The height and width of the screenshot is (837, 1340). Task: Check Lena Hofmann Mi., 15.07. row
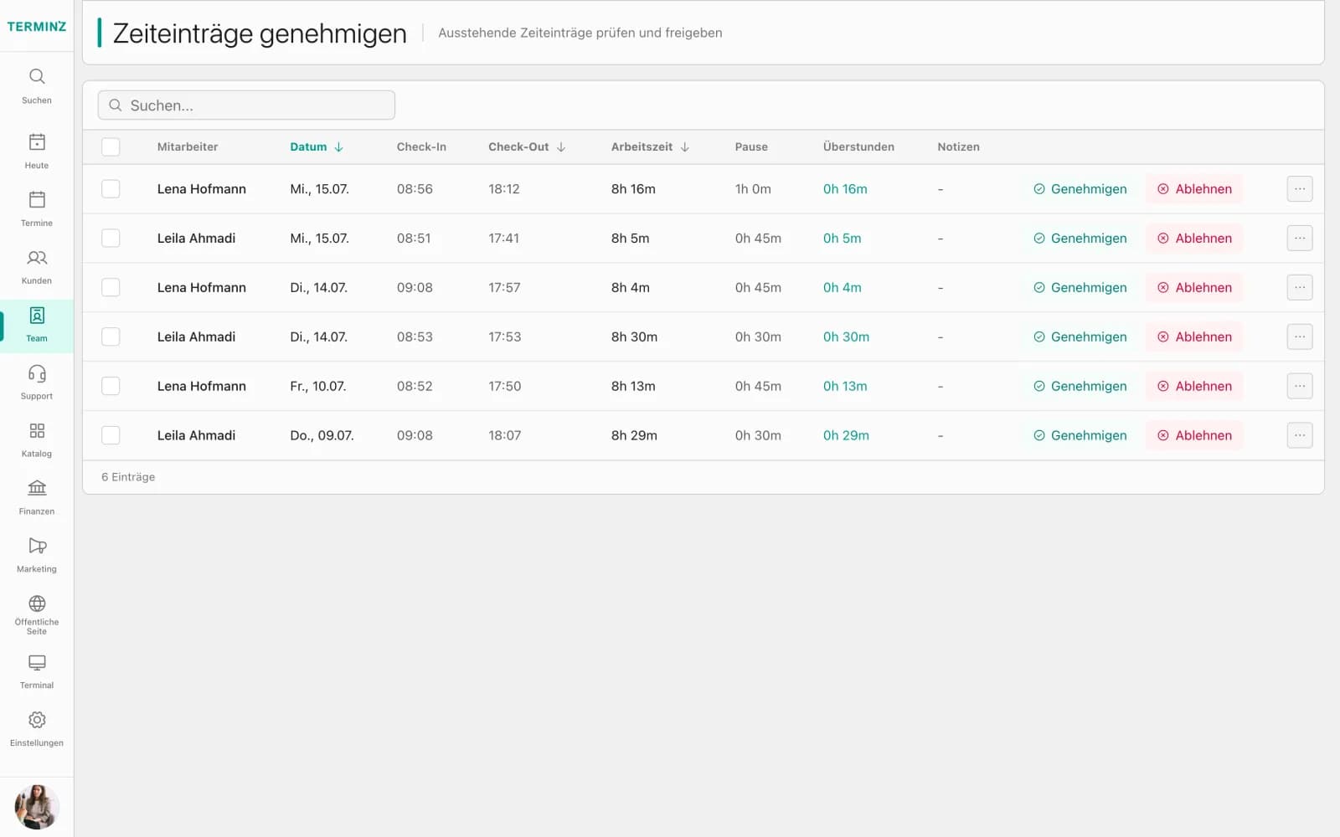[111, 189]
